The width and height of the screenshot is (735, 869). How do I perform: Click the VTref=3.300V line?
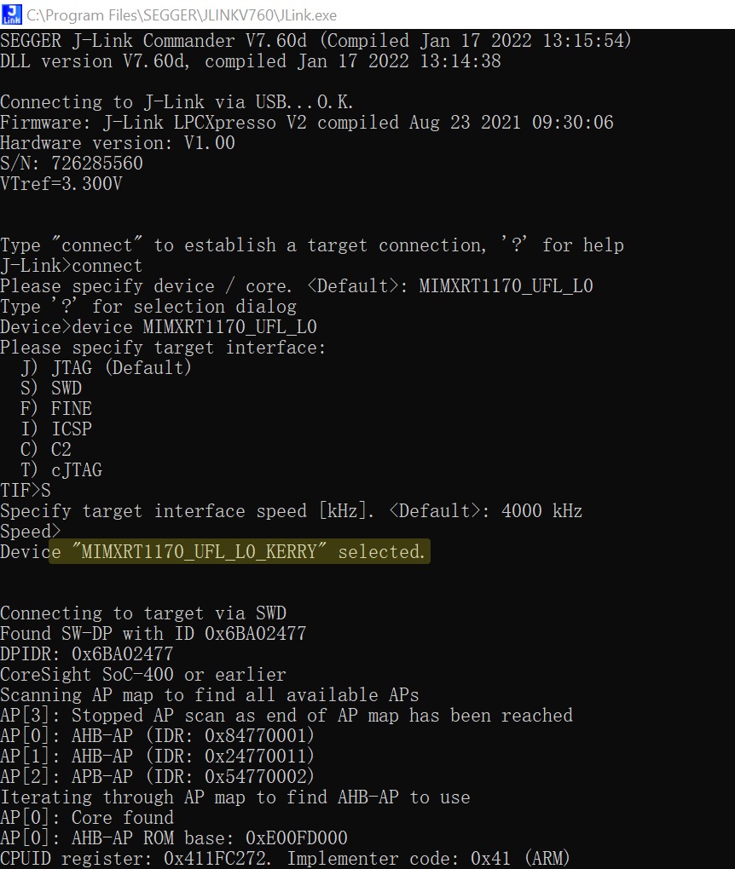point(61,184)
